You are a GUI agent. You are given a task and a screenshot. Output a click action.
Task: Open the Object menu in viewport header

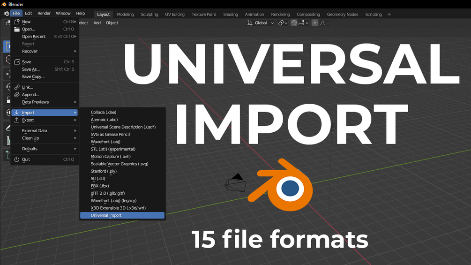tap(112, 23)
